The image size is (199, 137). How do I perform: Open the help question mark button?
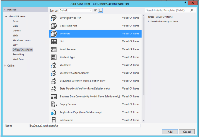point(185,3)
